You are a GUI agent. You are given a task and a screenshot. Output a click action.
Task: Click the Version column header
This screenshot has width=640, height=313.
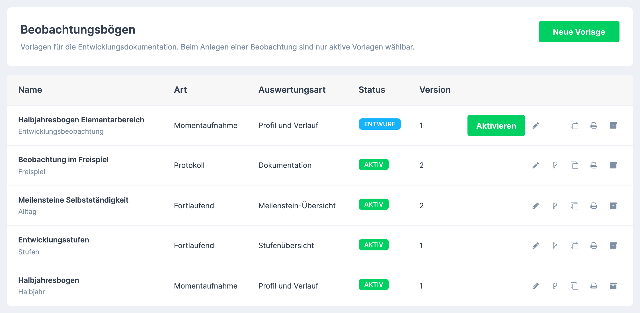pyautogui.click(x=435, y=90)
